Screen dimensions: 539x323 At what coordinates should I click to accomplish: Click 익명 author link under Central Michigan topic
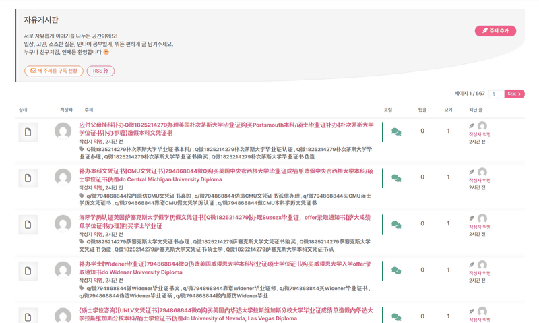(98, 188)
